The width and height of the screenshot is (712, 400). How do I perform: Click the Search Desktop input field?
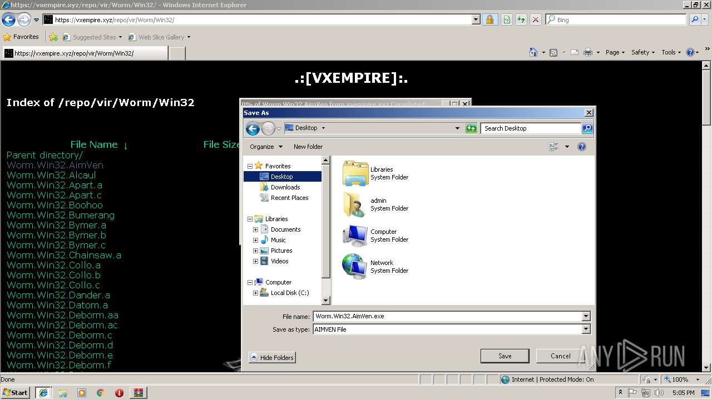click(x=531, y=128)
